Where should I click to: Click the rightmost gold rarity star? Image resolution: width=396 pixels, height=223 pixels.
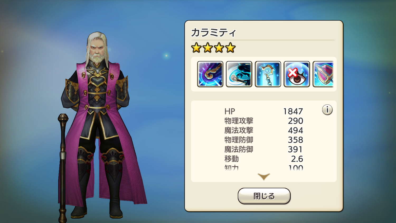230,48
